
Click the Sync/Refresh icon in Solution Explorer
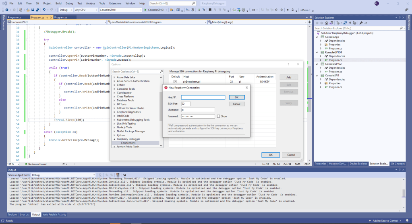pos(346,23)
